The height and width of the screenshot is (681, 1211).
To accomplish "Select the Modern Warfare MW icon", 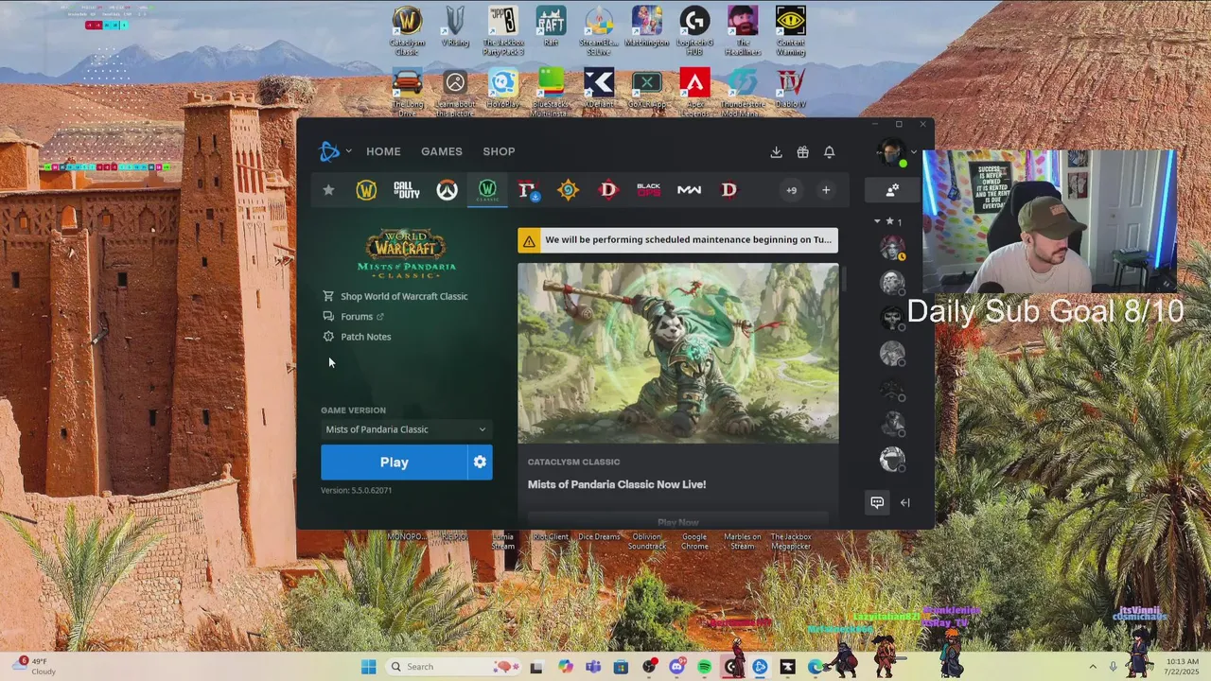I will click(689, 190).
